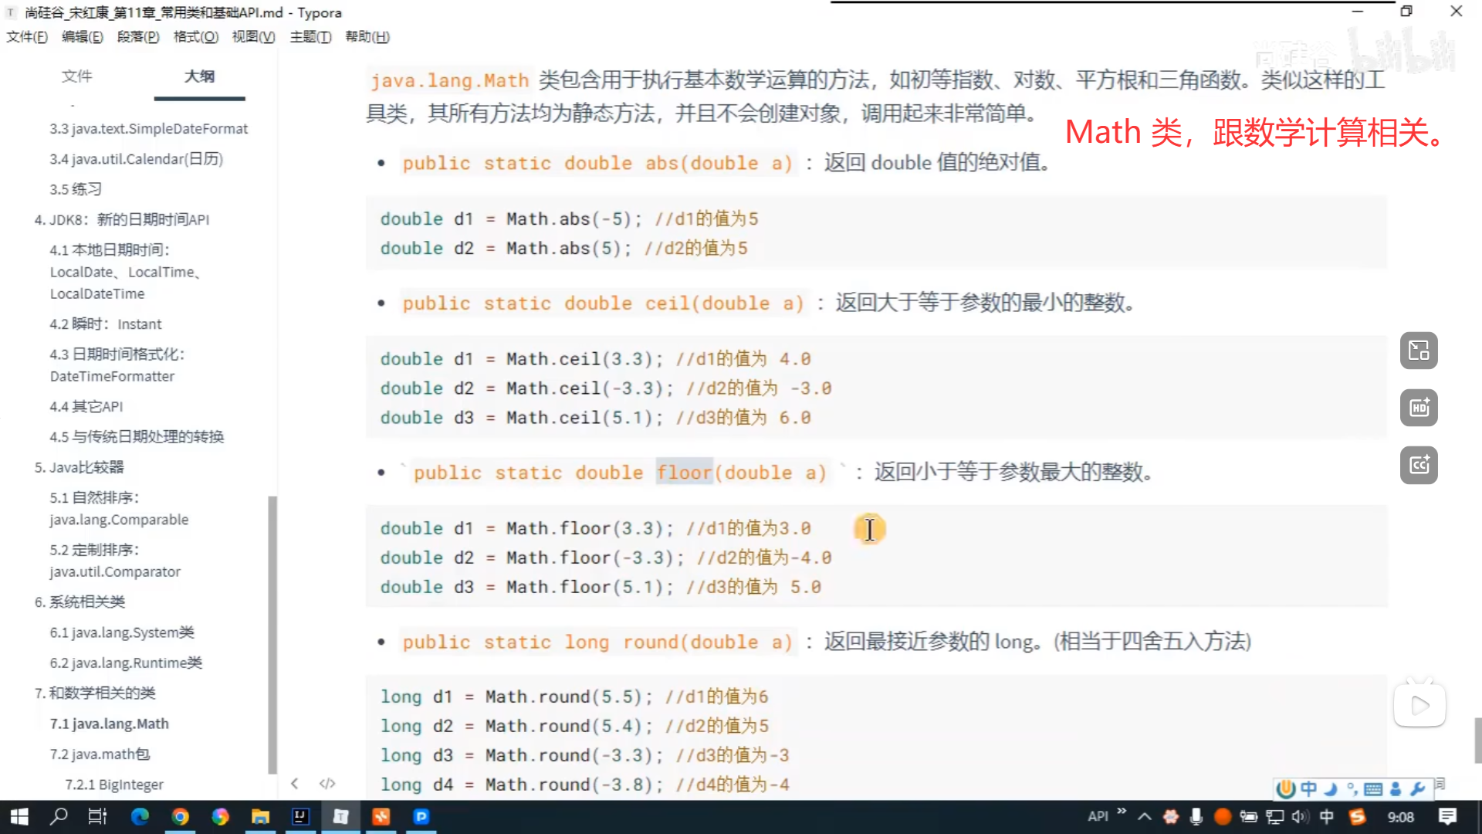
Task: Click the CC captions icon
Action: [x=1419, y=465]
